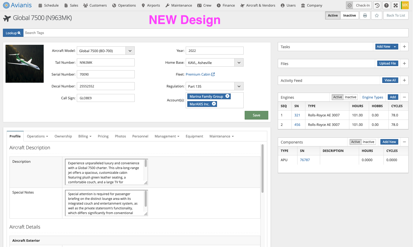Set aircraft status to Active
This screenshot has width=413, height=247.
tap(333, 16)
